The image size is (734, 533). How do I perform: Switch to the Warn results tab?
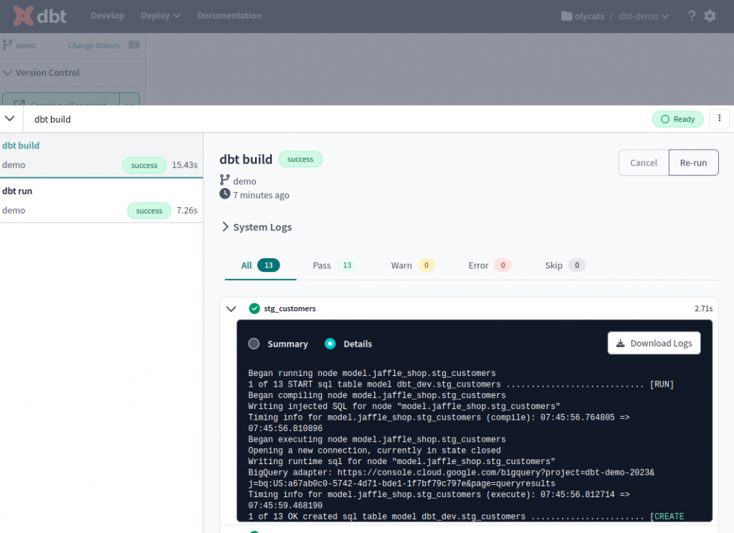click(x=413, y=265)
